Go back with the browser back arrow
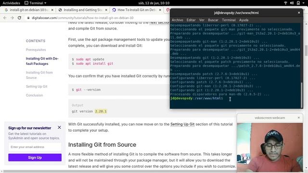The width and height of the screenshot is (308, 173). [x=5, y=18]
